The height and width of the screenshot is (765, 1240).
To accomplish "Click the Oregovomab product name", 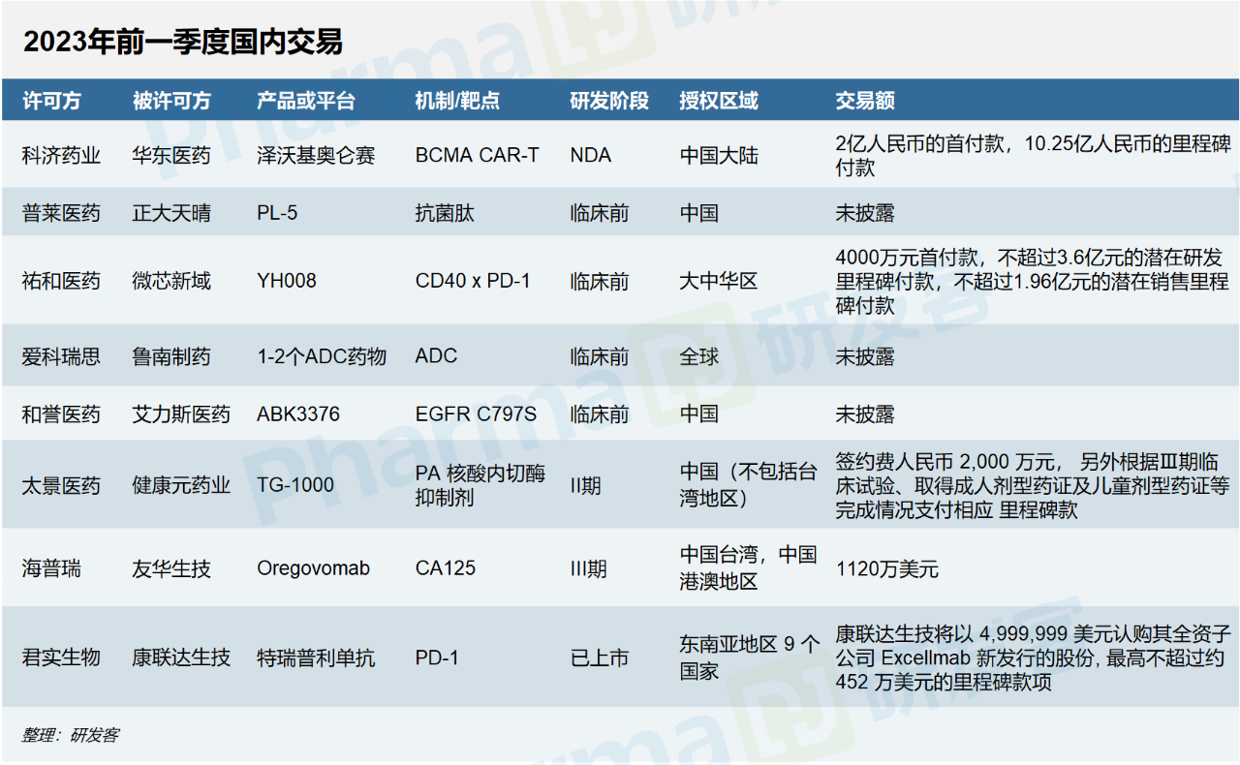I will click(x=313, y=568).
